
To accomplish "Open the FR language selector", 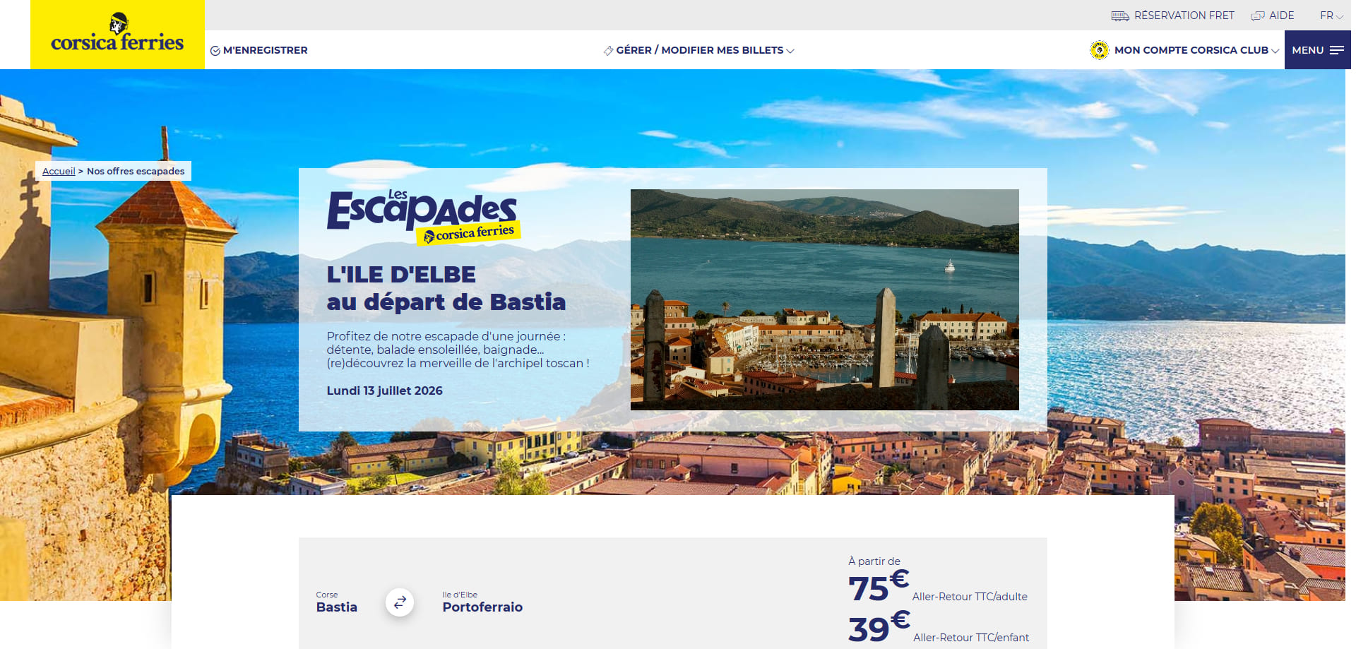I will coord(1331,16).
